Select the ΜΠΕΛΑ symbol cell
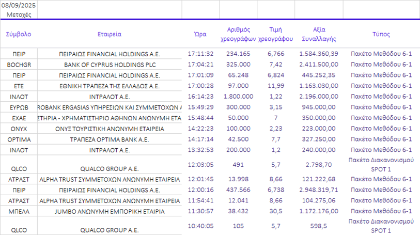The width and height of the screenshot is (420, 235). (x=19, y=212)
